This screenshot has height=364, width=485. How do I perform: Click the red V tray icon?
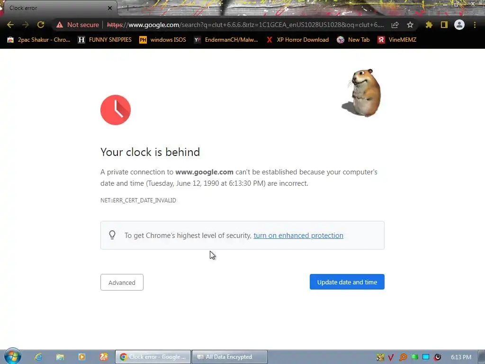[x=391, y=357]
